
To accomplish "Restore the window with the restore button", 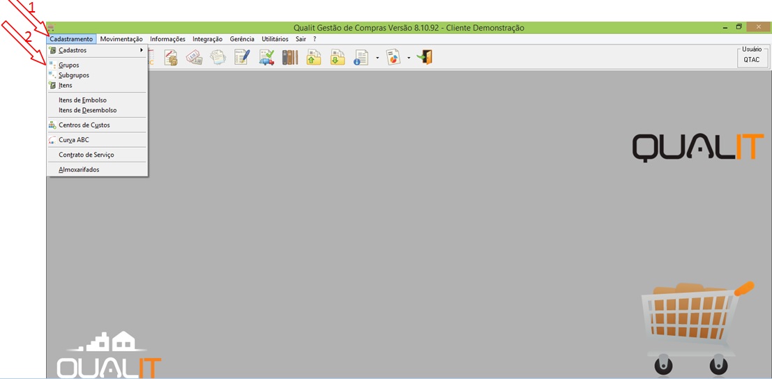I will [x=739, y=26].
